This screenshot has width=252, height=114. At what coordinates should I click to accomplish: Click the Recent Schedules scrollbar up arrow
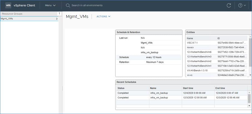click(249, 93)
